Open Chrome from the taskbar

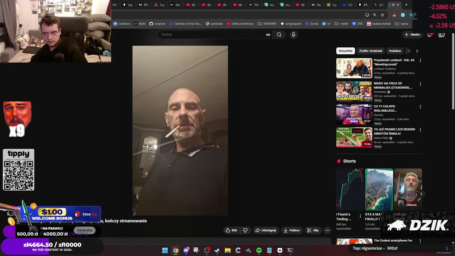pyautogui.click(x=176, y=250)
